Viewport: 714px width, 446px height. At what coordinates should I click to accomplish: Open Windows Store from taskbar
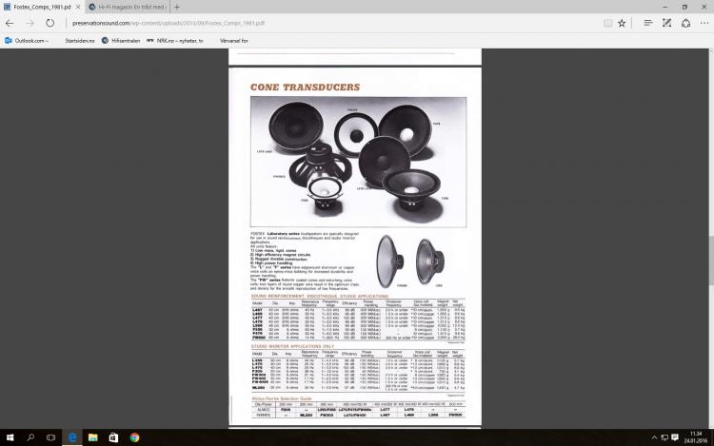(x=113, y=437)
